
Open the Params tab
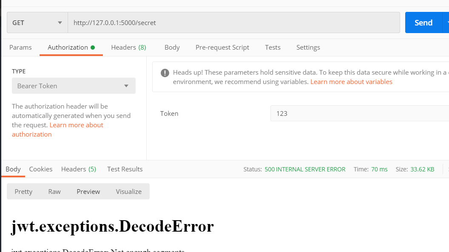[20, 48]
